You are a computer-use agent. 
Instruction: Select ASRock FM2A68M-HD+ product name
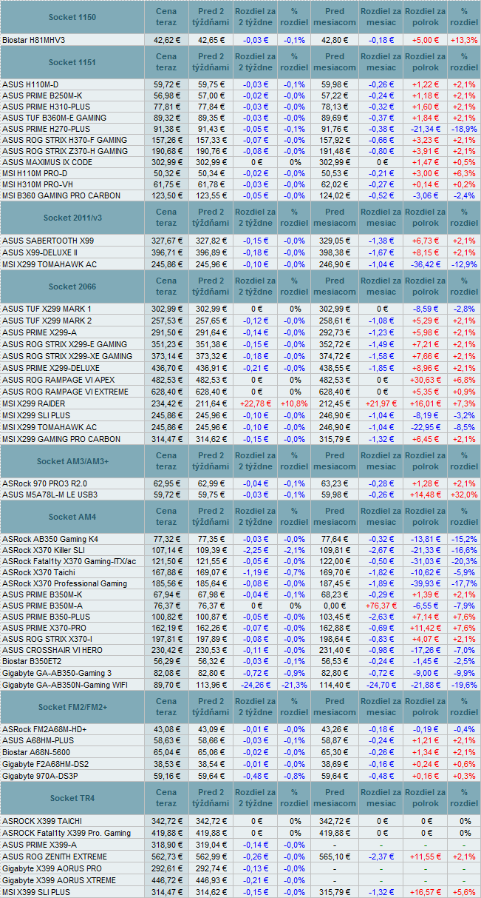point(44,730)
